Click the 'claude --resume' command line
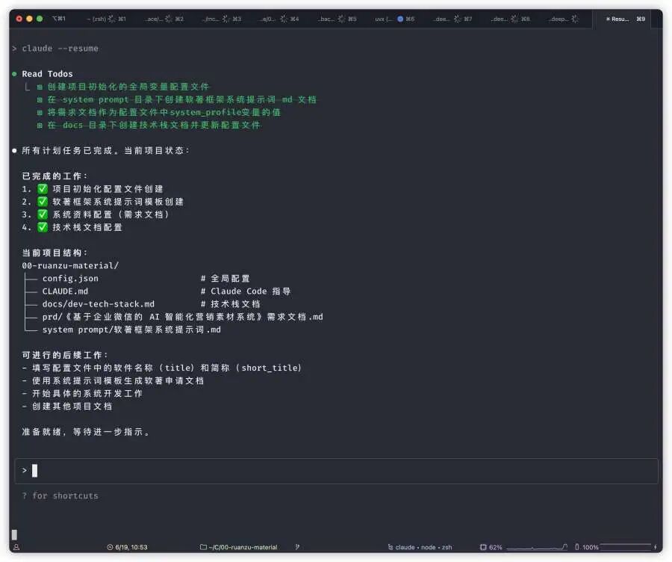This screenshot has height=562, width=672. pos(60,48)
